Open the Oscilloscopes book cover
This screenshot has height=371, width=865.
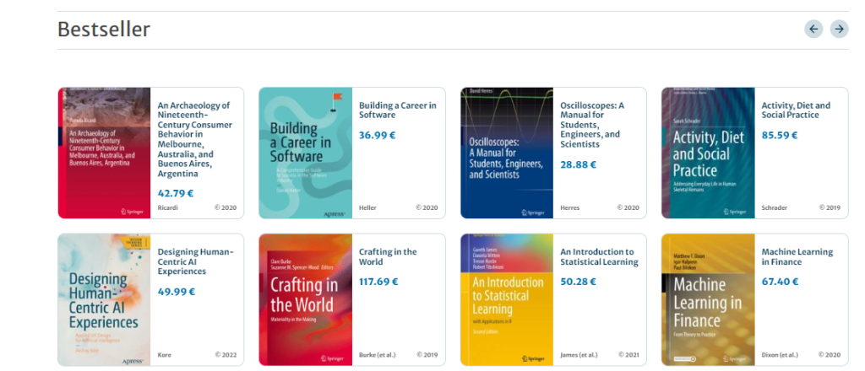[507, 153]
